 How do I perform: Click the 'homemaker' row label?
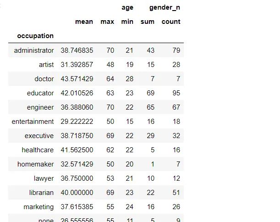(36, 164)
